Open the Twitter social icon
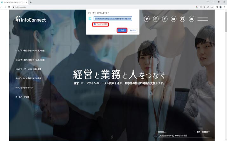227x141 pixels. pyautogui.click(x=147, y=19)
